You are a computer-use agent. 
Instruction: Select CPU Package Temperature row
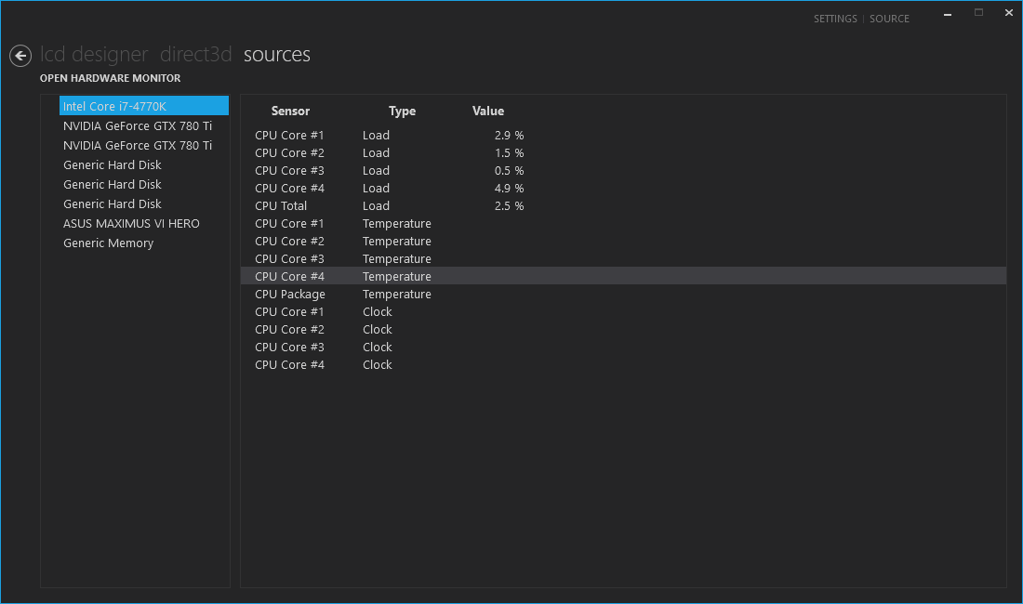click(623, 294)
